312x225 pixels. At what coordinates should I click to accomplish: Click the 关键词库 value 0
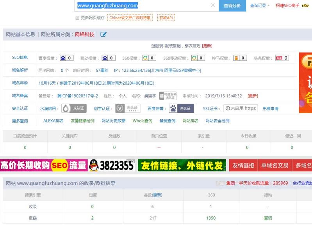tap(70, 147)
